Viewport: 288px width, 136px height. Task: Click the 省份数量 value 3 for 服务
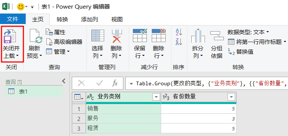(199, 119)
